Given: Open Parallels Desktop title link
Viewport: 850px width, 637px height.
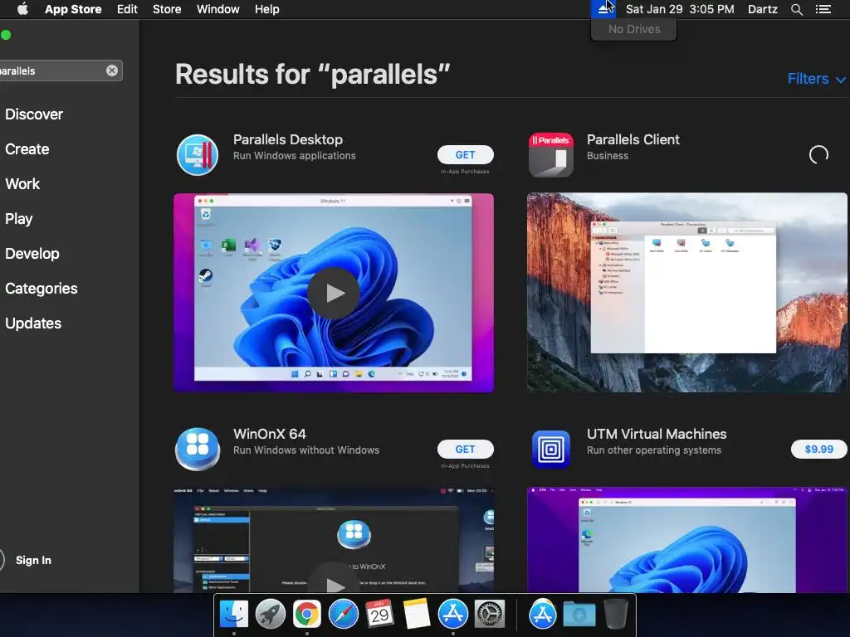Looking at the screenshot, I should (x=288, y=139).
